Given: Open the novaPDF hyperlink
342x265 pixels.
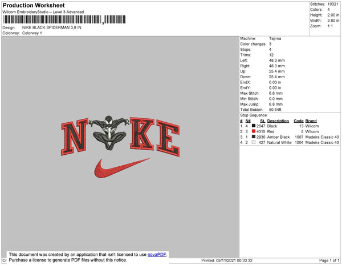Looking at the screenshot, I should [157, 255].
